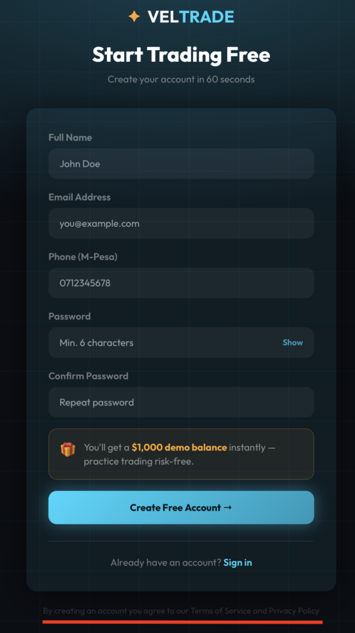The width and height of the screenshot is (355, 633).
Task: Click the orange star logo icon
Action: tap(134, 17)
